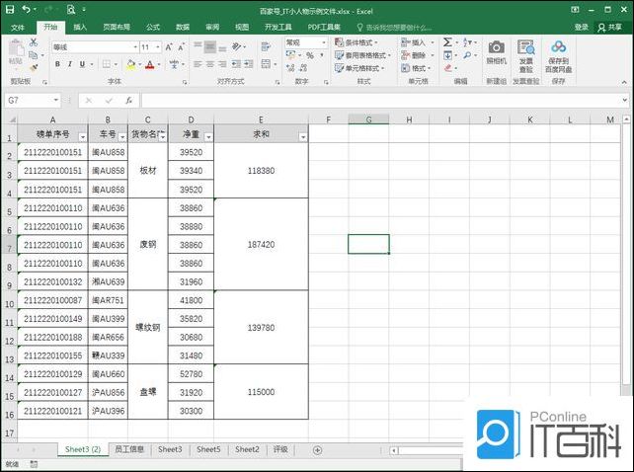Toggle Align Right text alignment

(222, 64)
